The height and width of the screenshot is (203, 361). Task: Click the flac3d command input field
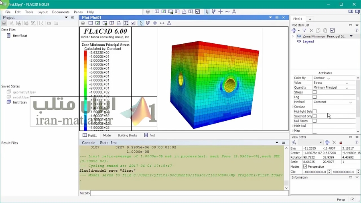tap(189, 193)
